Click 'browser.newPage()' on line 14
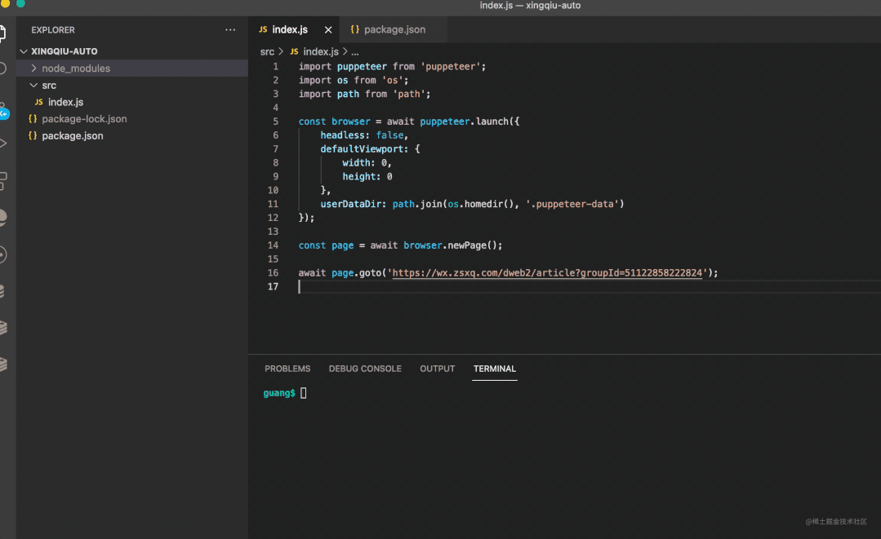This screenshot has height=539, width=881. coord(450,245)
